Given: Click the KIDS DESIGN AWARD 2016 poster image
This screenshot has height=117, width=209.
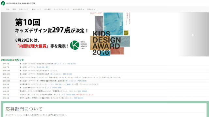Looking at the screenshot, I should 110,34.
